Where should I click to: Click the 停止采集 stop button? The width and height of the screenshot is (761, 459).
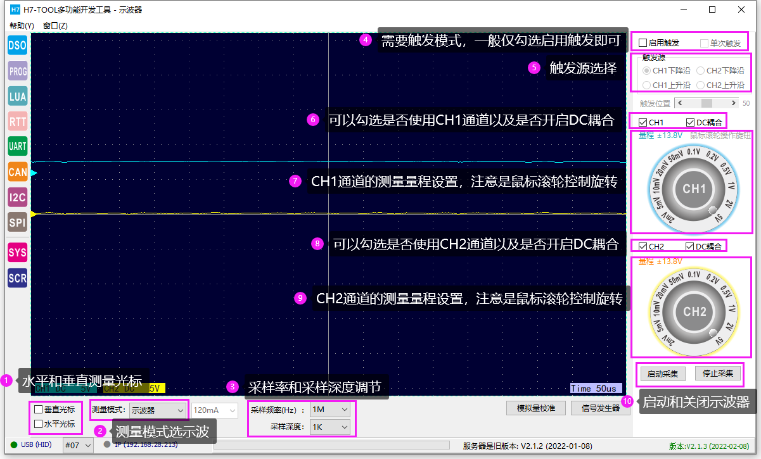click(x=718, y=374)
